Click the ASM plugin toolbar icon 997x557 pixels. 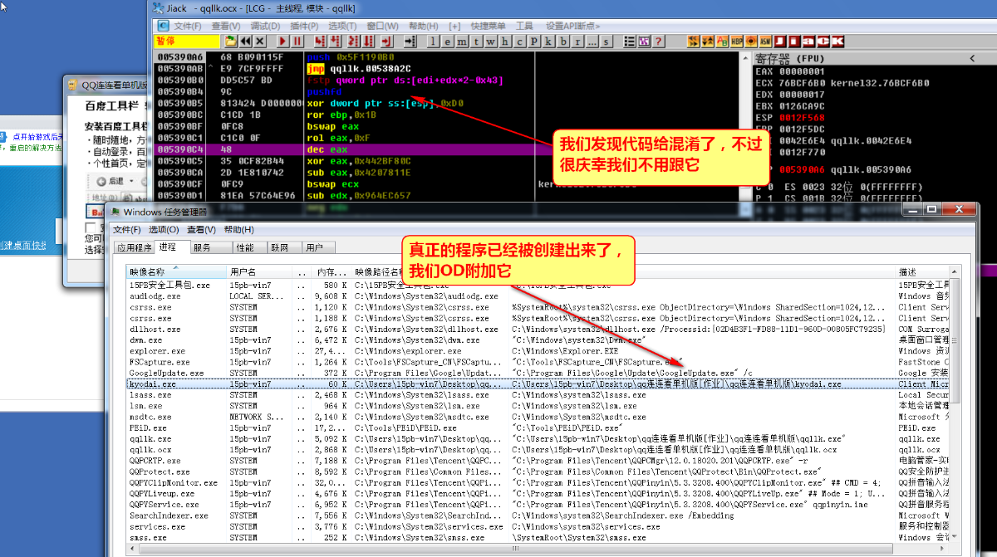tap(765, 41)
